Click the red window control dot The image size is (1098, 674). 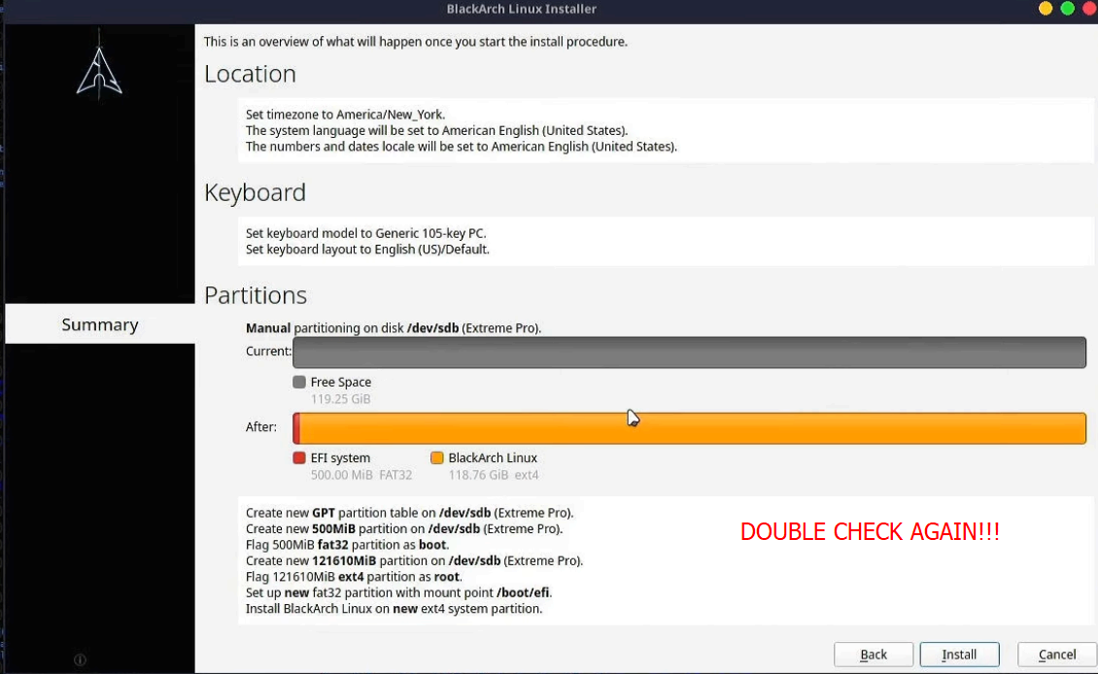coord(1087,8)
